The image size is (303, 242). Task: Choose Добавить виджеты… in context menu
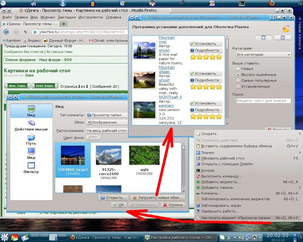[x=248, y=182]
